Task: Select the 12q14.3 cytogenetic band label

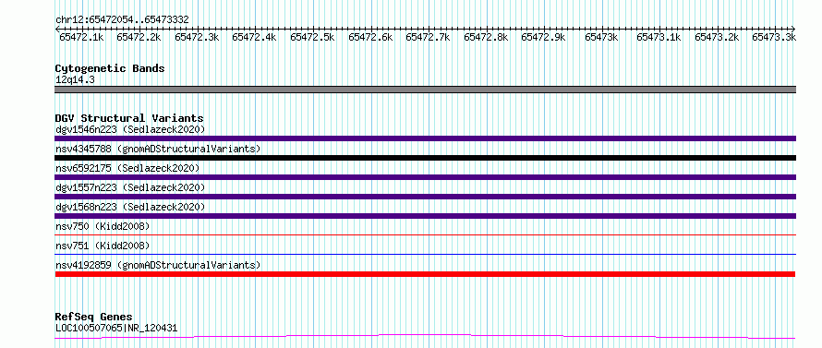Action: pyautogui.click(x=75, y=80)
